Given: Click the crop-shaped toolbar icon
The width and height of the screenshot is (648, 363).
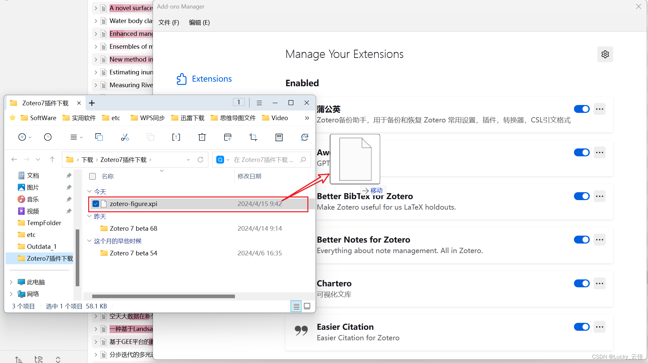Looking at the screenshot, I should (x=253, y=137).
